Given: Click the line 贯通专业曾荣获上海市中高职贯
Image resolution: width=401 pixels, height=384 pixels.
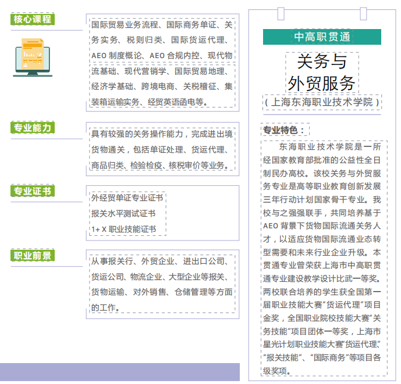Looking at the screenshot, I should (x=322, y=265).
